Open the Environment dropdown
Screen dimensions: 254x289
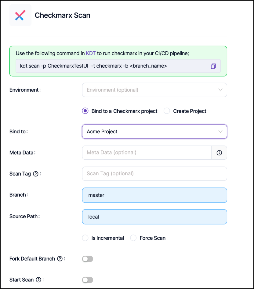pos(154,90)
